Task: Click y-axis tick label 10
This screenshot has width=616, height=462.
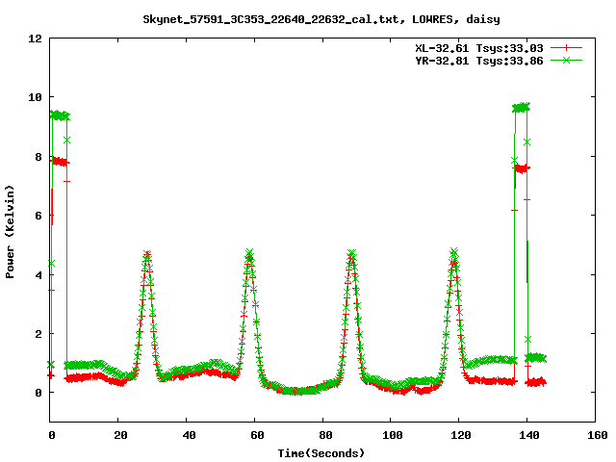Action: pos(35,97)
